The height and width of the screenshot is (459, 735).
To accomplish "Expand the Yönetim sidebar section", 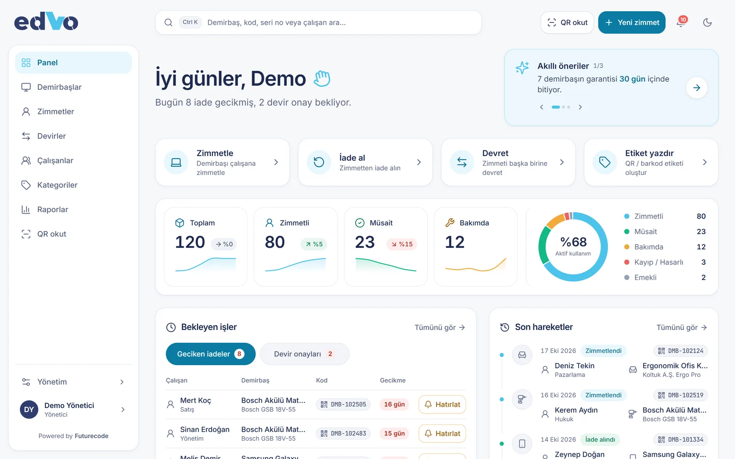I will (x=73, y=382).
